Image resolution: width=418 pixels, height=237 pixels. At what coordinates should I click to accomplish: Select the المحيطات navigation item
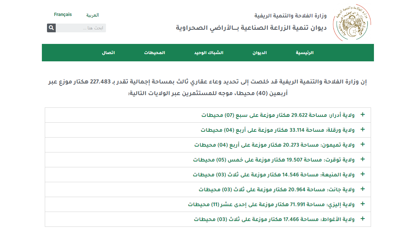point(154,53)
